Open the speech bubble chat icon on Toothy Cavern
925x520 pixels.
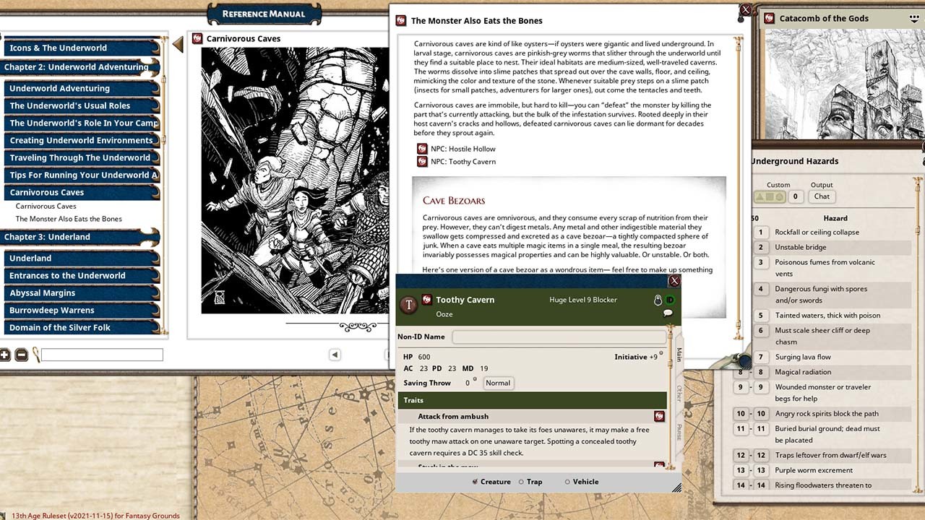667,312
